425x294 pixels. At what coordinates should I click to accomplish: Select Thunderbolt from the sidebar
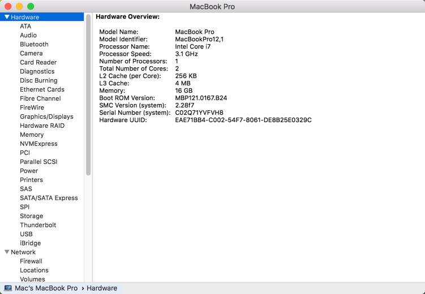point(38,225)
